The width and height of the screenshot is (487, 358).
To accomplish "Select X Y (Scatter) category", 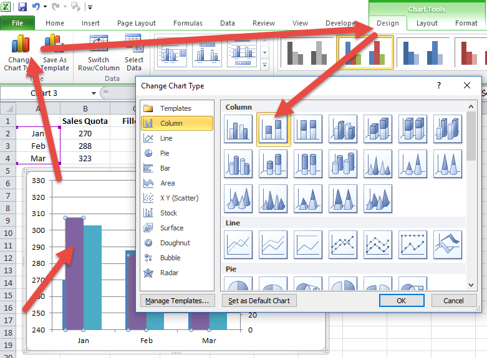I will click(x=177, y=198).
